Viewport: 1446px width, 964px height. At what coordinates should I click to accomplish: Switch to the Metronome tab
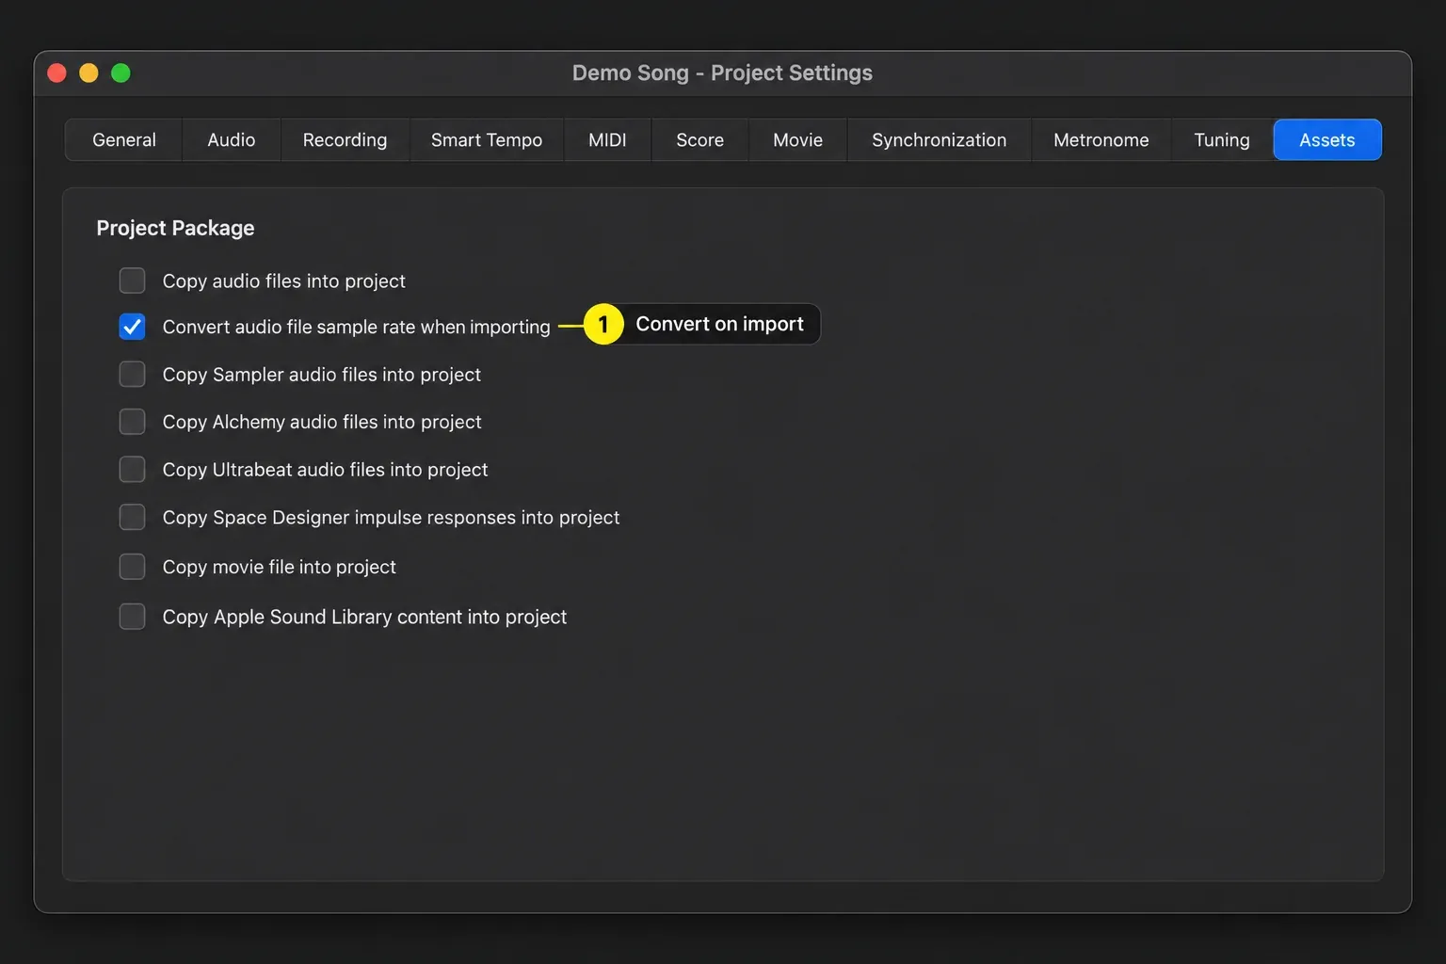(1101, 140)
